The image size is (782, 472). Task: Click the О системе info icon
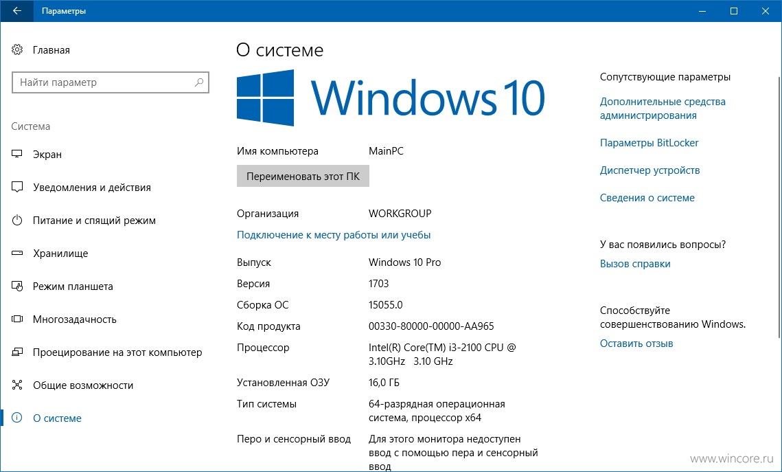(x=17, y=418)
